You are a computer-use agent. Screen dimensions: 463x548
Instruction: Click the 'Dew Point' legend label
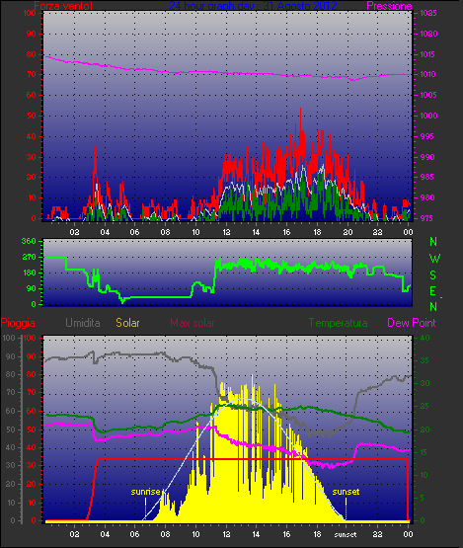[x=412, y=323]
